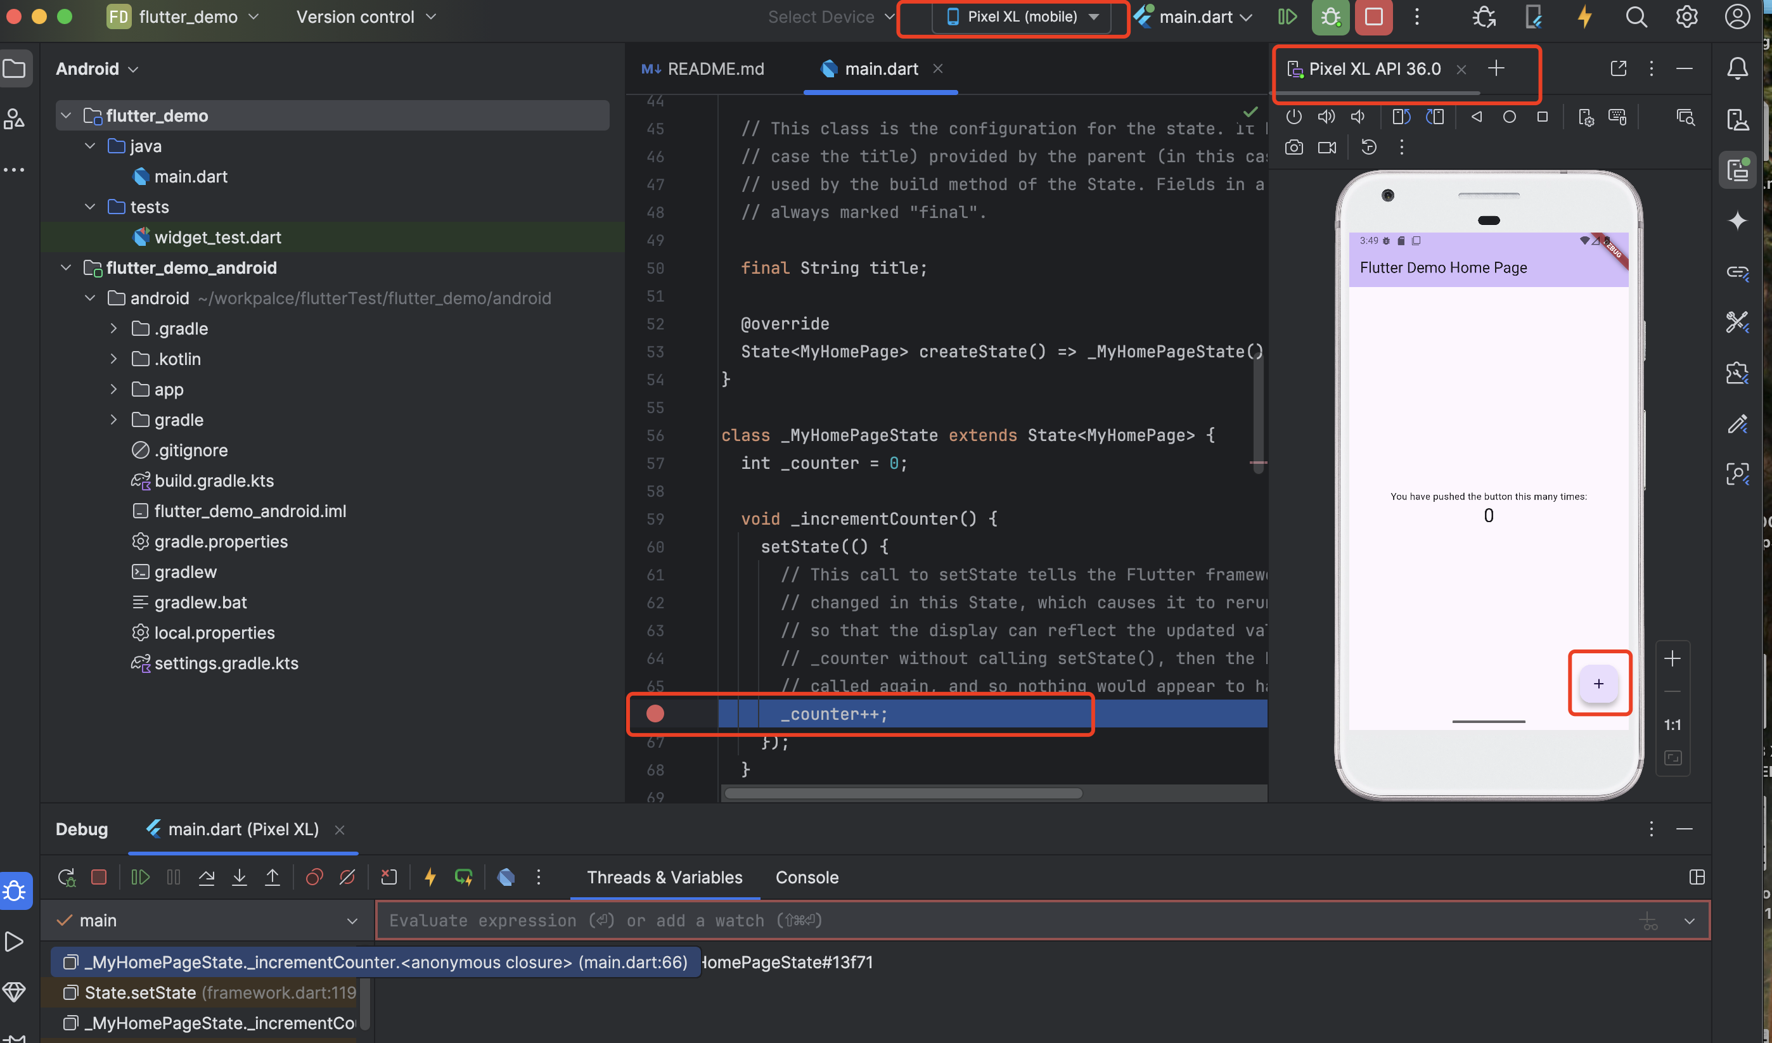Toggle Debug tool window in left sidebar
This screenshot has height=1043, width=1772.
[x=14, y=891]
